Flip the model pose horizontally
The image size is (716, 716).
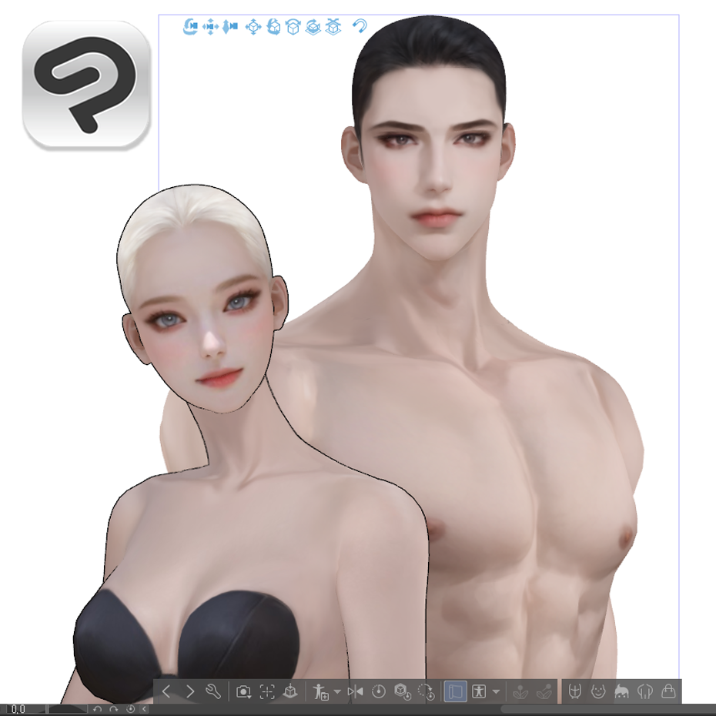(356, 691)
